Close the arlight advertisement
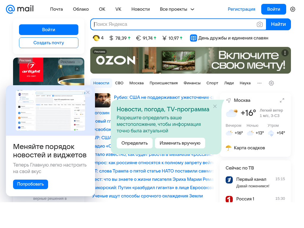 tap(77, 69)
